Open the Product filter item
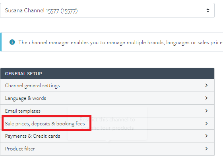The image size is (223, 158). (x=107, y=148)
